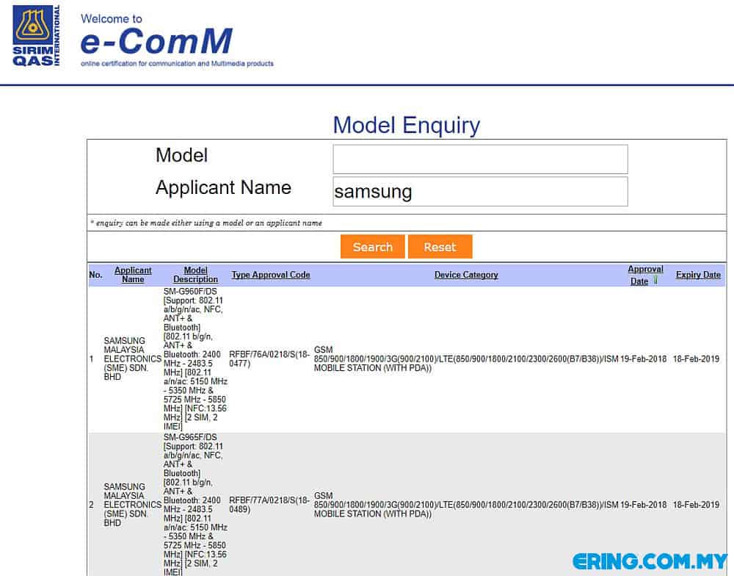This screenshot has height=576, width=734.
Task: Focus the Applicant Name field containing samsung
Action: [480, 191]
